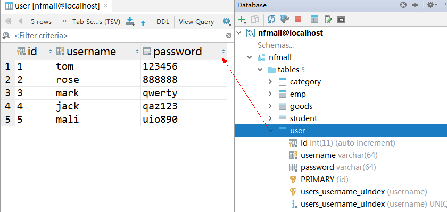Select the cell with username mali
447x212 pixels.
tap(97, 120)
